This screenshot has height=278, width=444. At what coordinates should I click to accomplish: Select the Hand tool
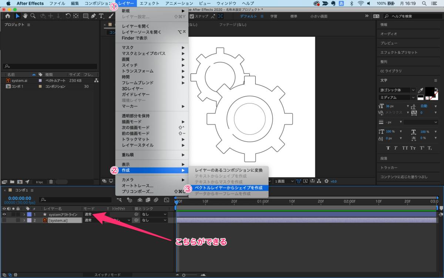pos(25,16)
